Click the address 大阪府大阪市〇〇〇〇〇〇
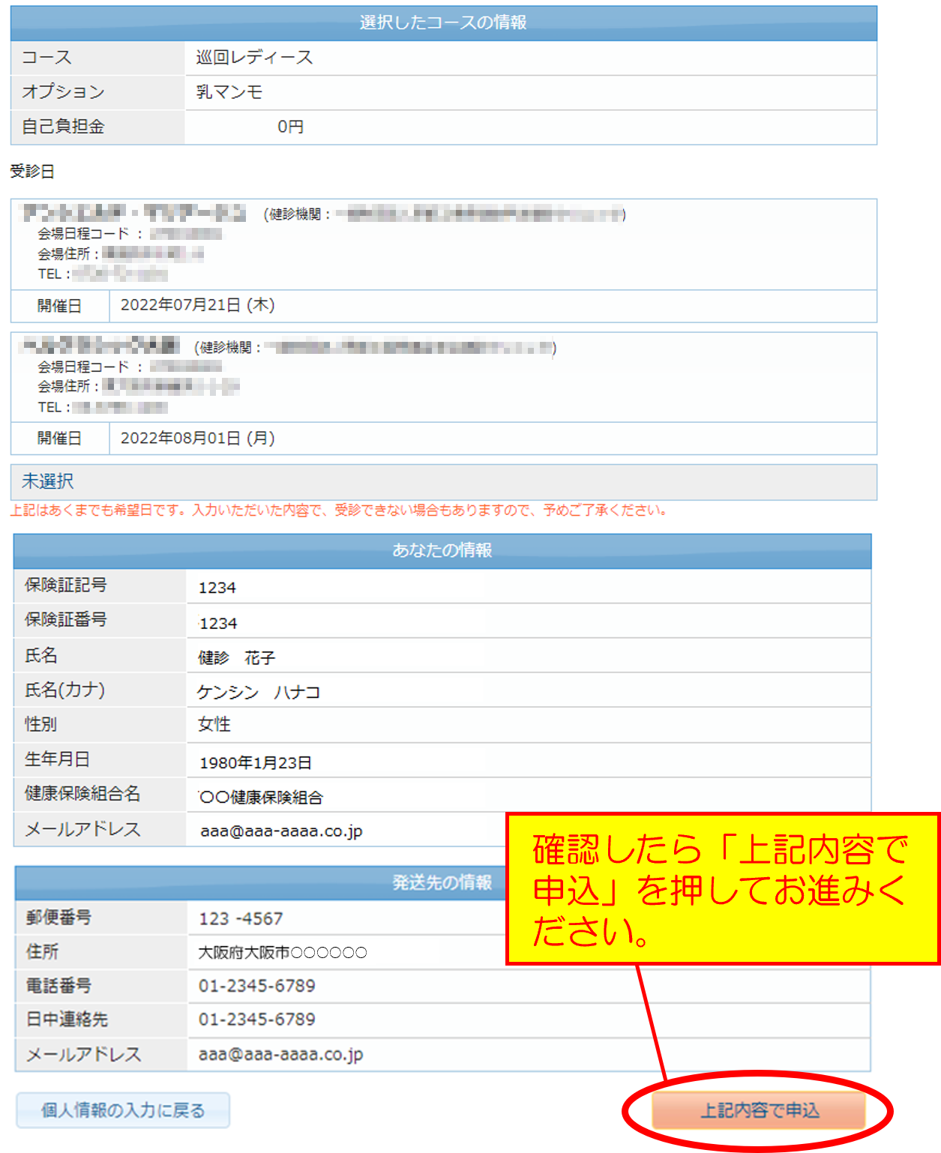This screenshot has height=1153, width=941. [283, 953]
